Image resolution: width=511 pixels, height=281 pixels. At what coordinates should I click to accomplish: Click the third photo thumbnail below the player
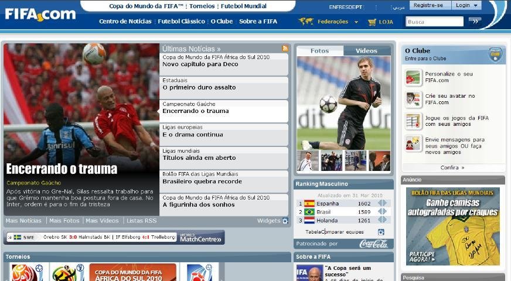(356, 161)
